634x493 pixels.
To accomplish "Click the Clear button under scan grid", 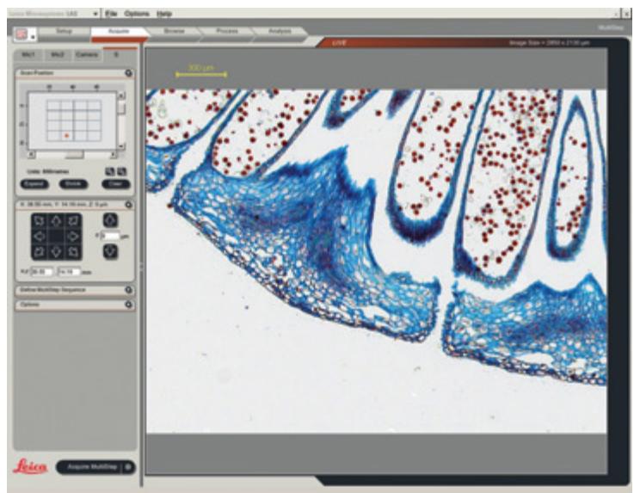I will [x=115, y=184].
